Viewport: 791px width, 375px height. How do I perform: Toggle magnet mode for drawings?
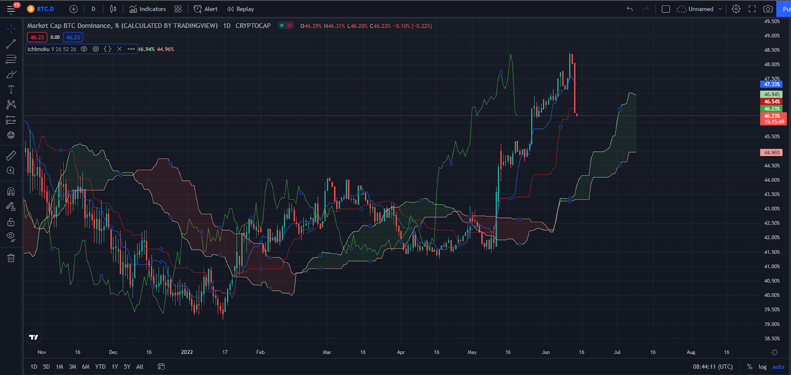pos(11,192)
